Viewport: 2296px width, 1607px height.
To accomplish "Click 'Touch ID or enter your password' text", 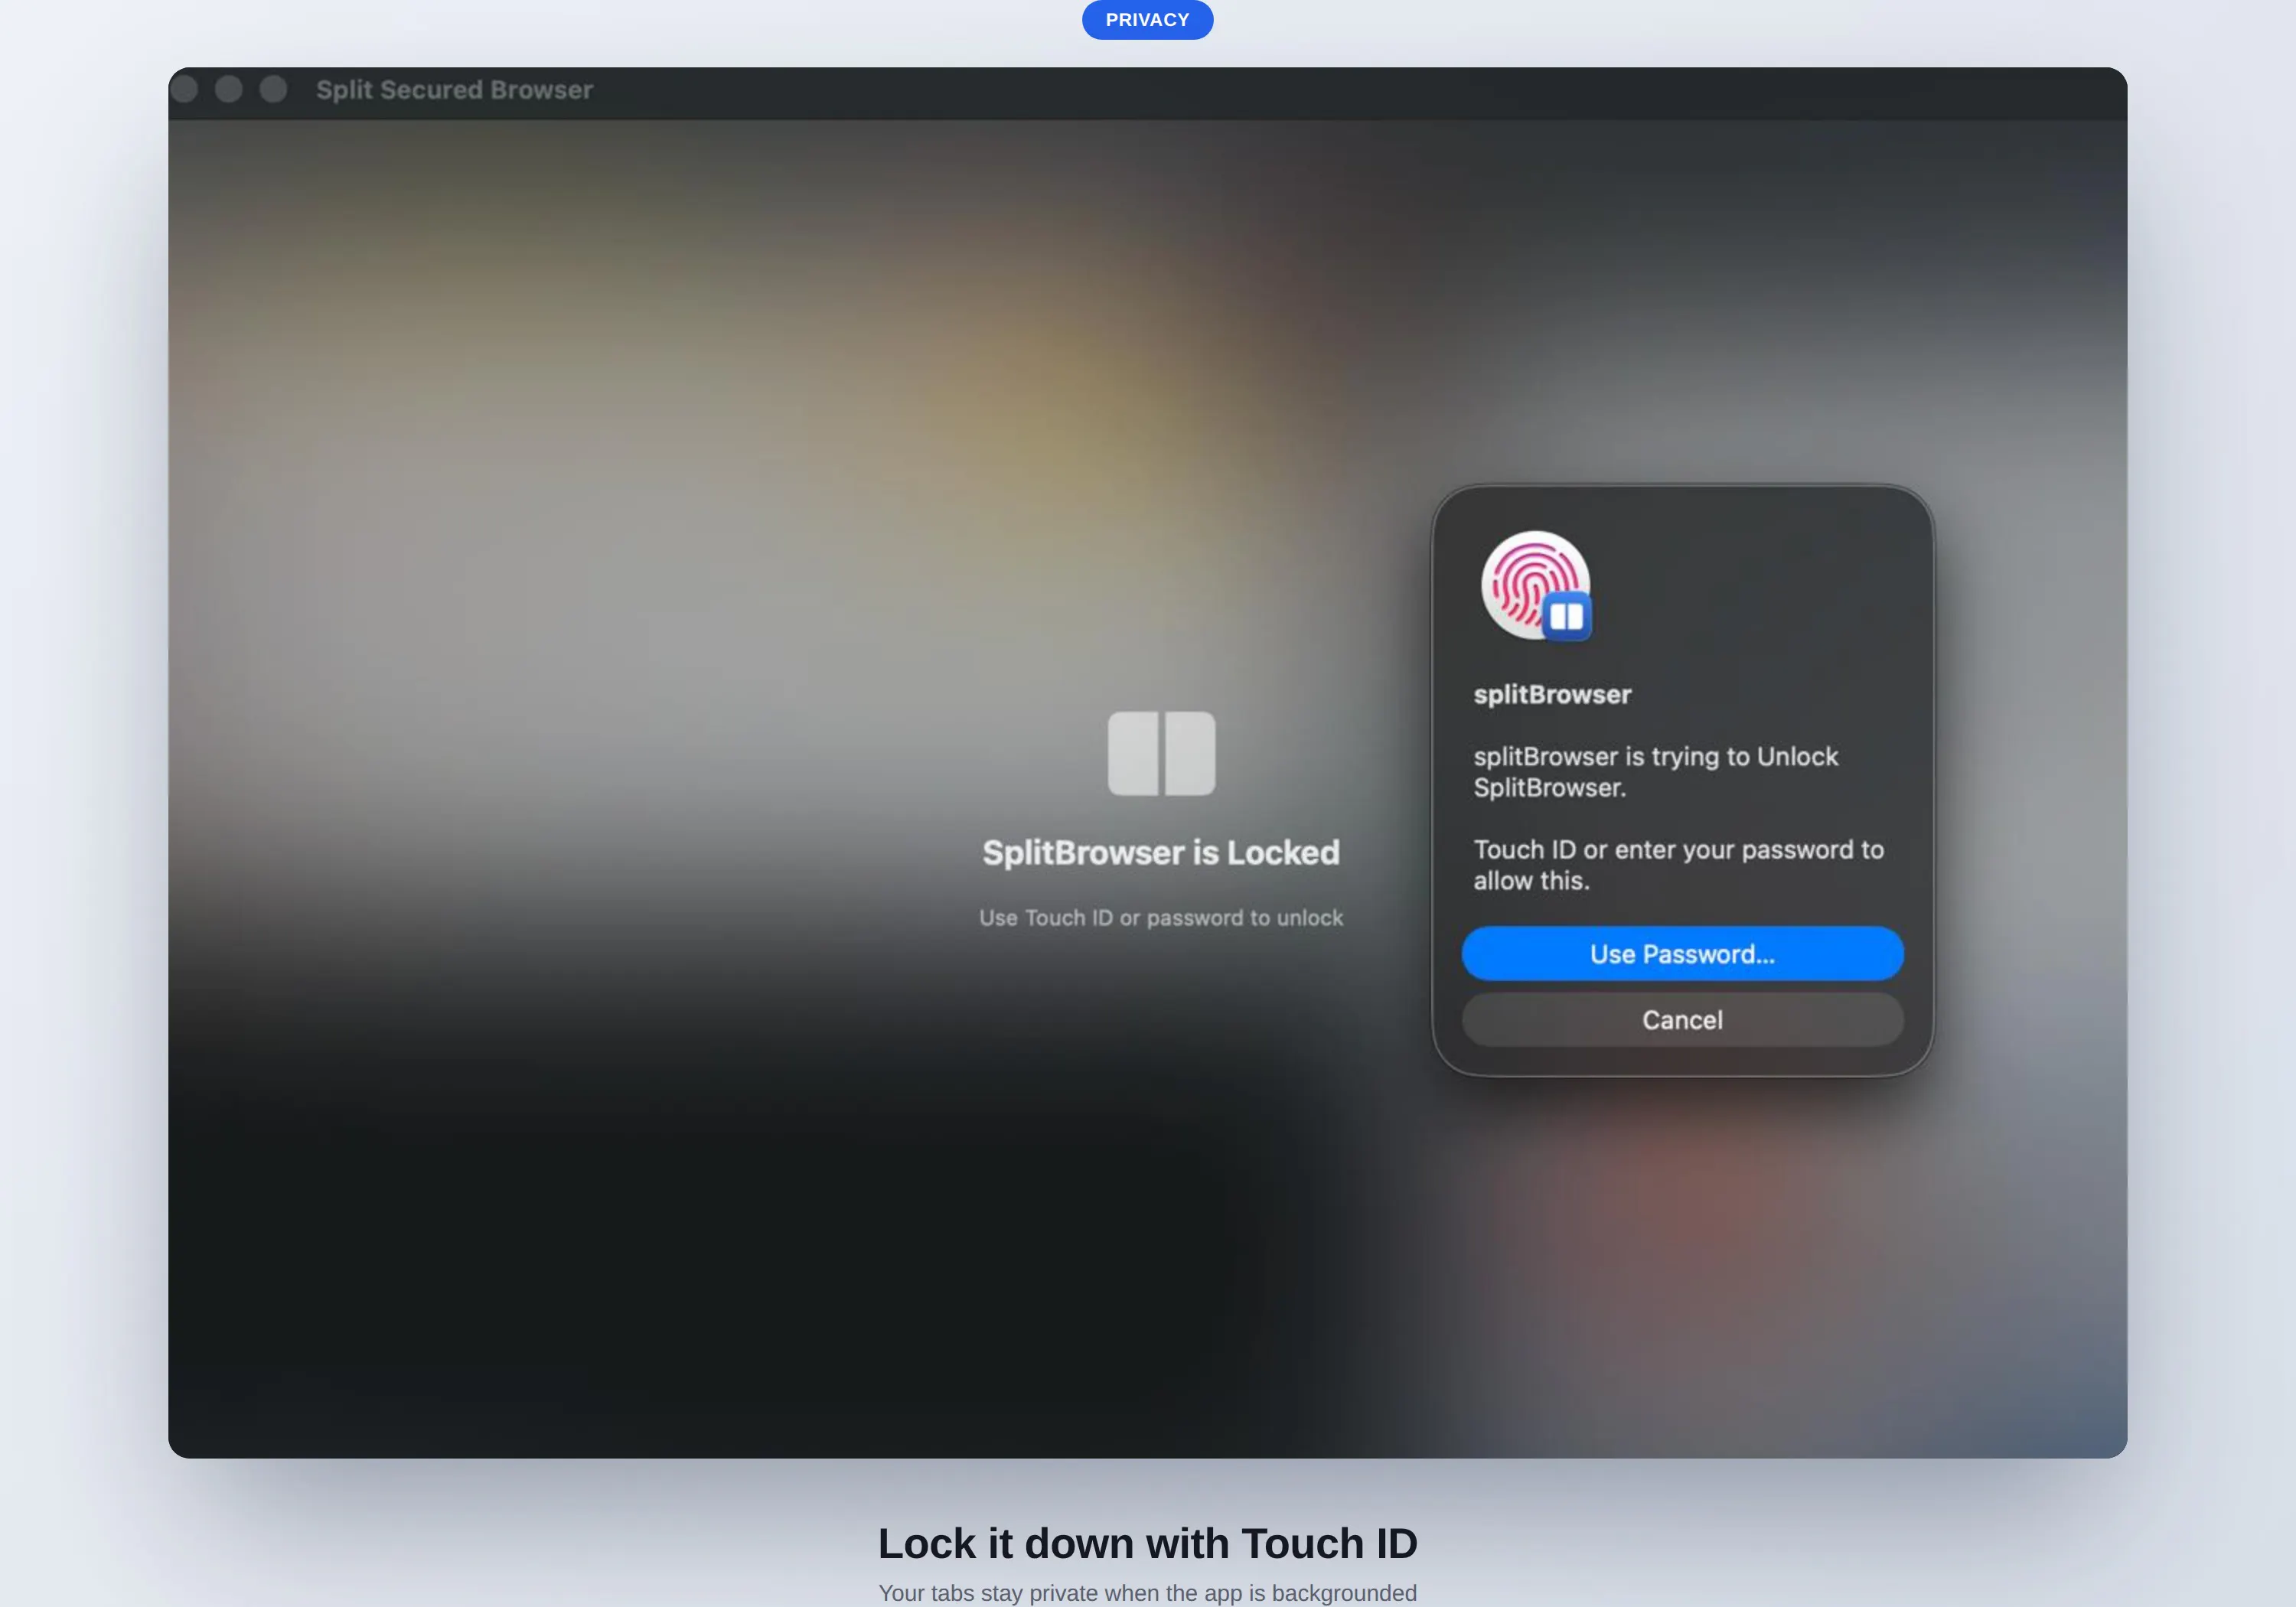I will click(1678, 865).
